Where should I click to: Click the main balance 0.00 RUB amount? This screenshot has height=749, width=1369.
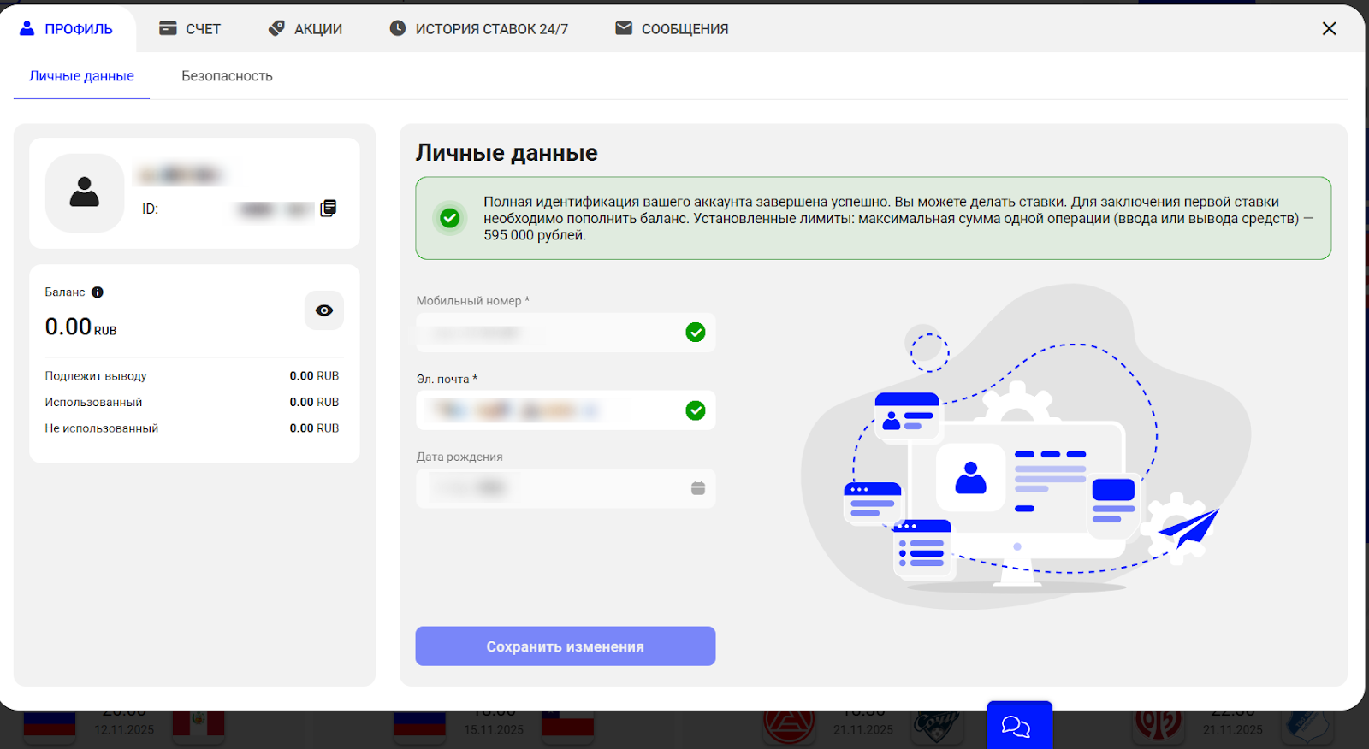[x=80, y=327]
